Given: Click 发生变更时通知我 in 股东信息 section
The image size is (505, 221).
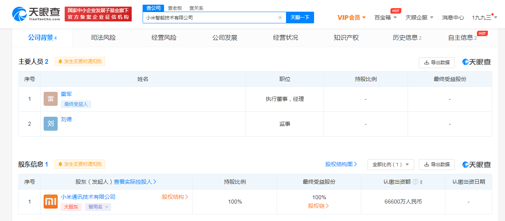Looking at the screenshot, I should tap(80, 164).
